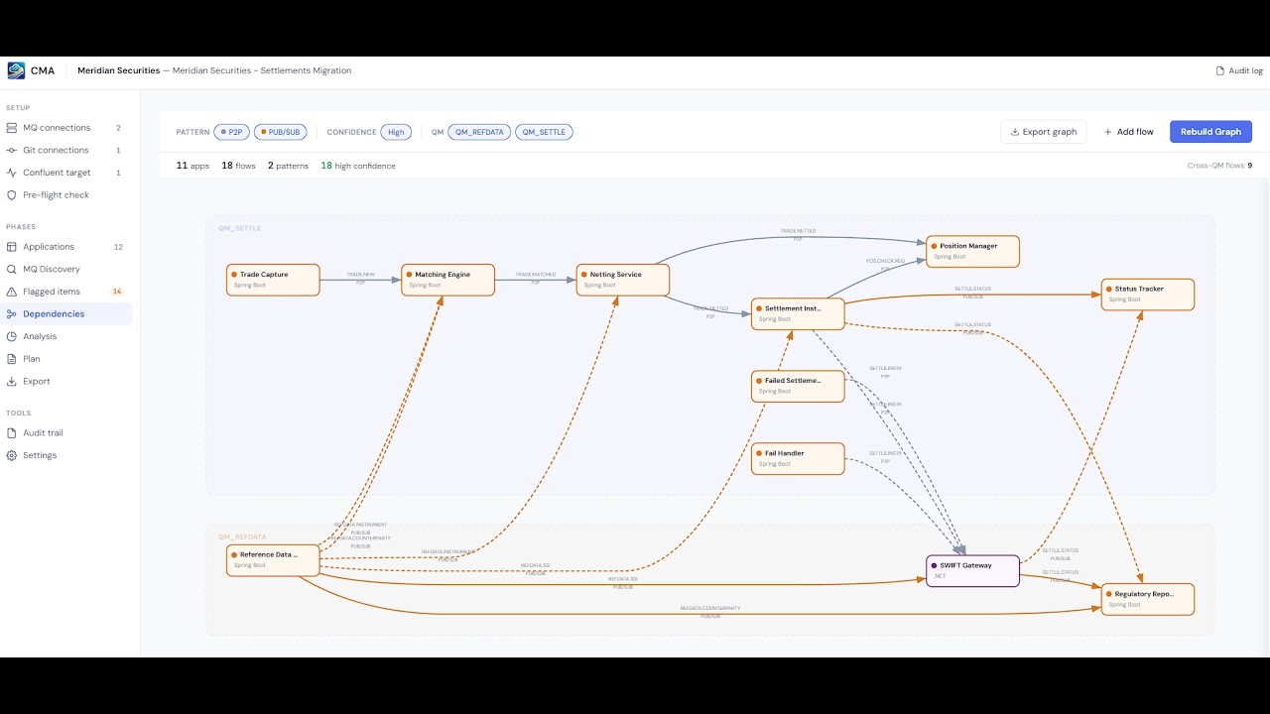Open Audit trail tool
1270x714 pixels.
pyautogui.click(x=65, y=433)
